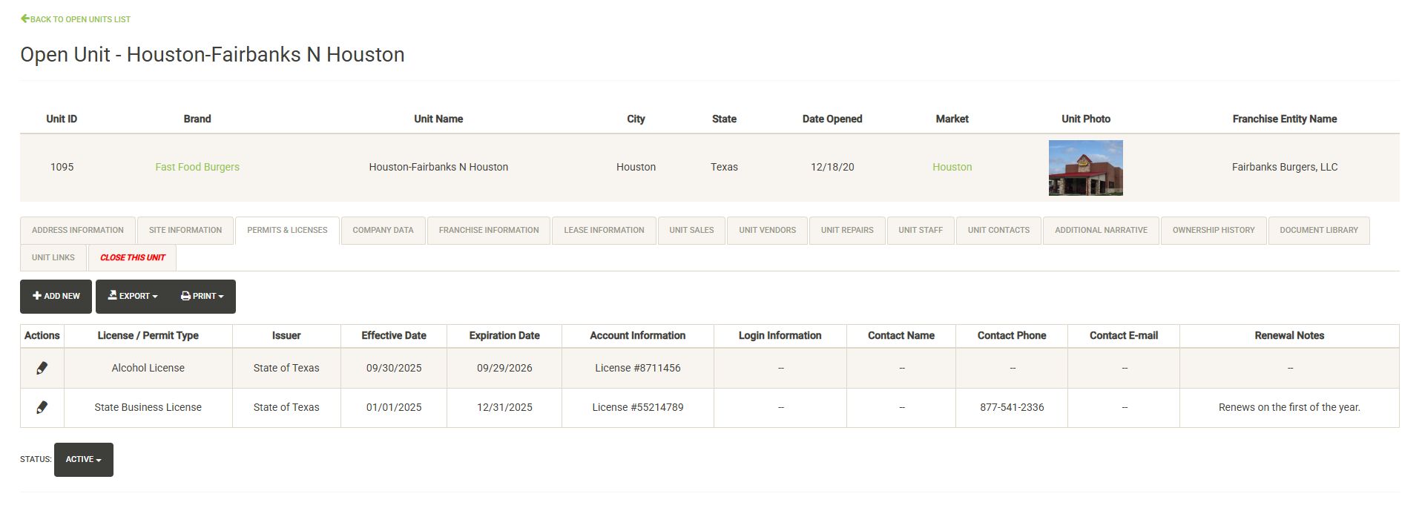Image resolution: width=1422 pixels, height=508 pixels.
Task: Edit the State Business License pencil icon
Action: click(x=42, y=407)
